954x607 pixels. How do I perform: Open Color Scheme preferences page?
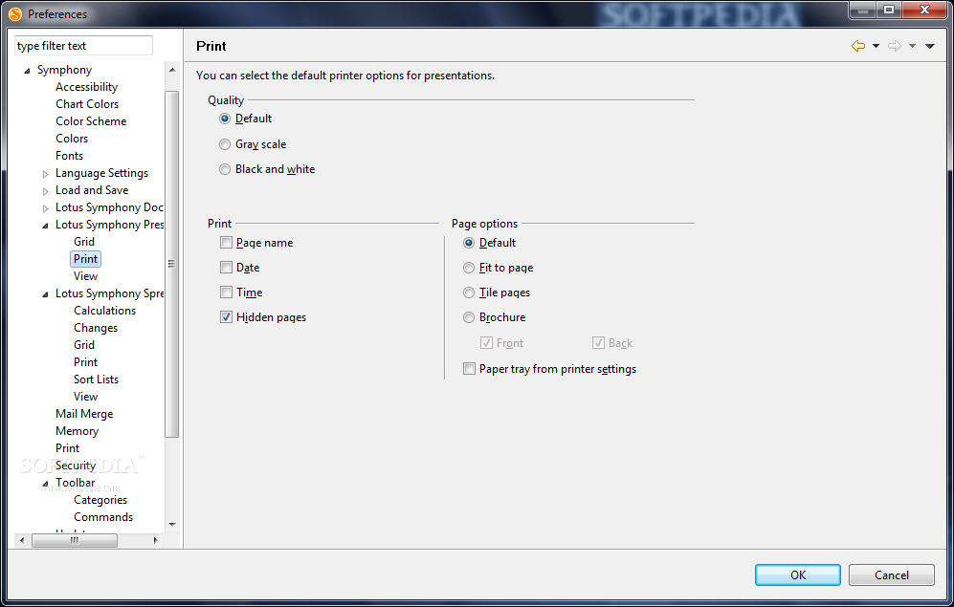point(91,120)
